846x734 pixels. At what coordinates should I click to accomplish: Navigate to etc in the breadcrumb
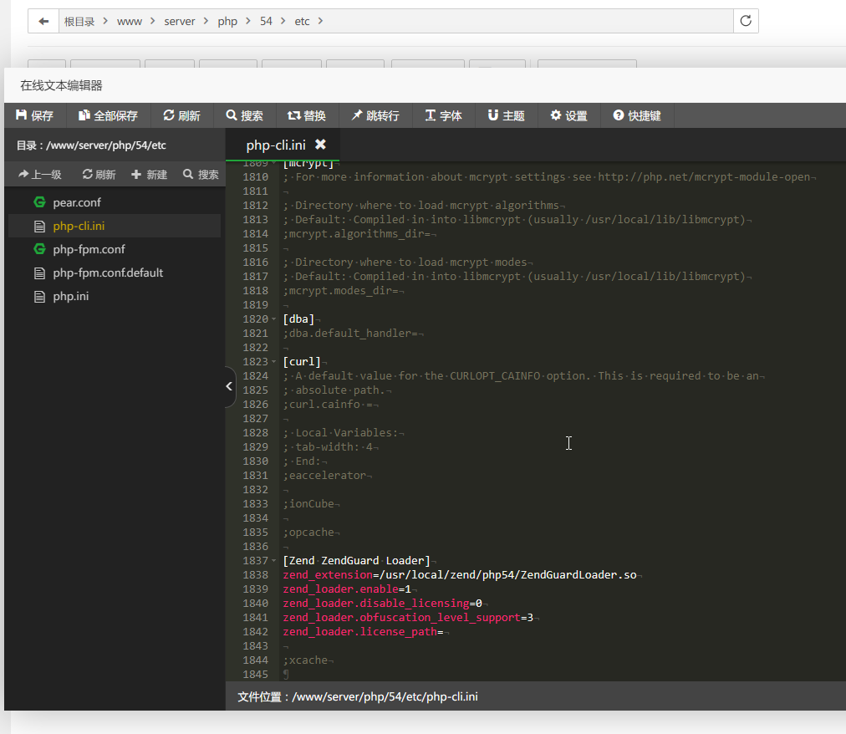[x=302, y=22]
